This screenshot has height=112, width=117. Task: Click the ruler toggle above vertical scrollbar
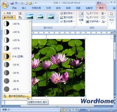coord(115,33)
